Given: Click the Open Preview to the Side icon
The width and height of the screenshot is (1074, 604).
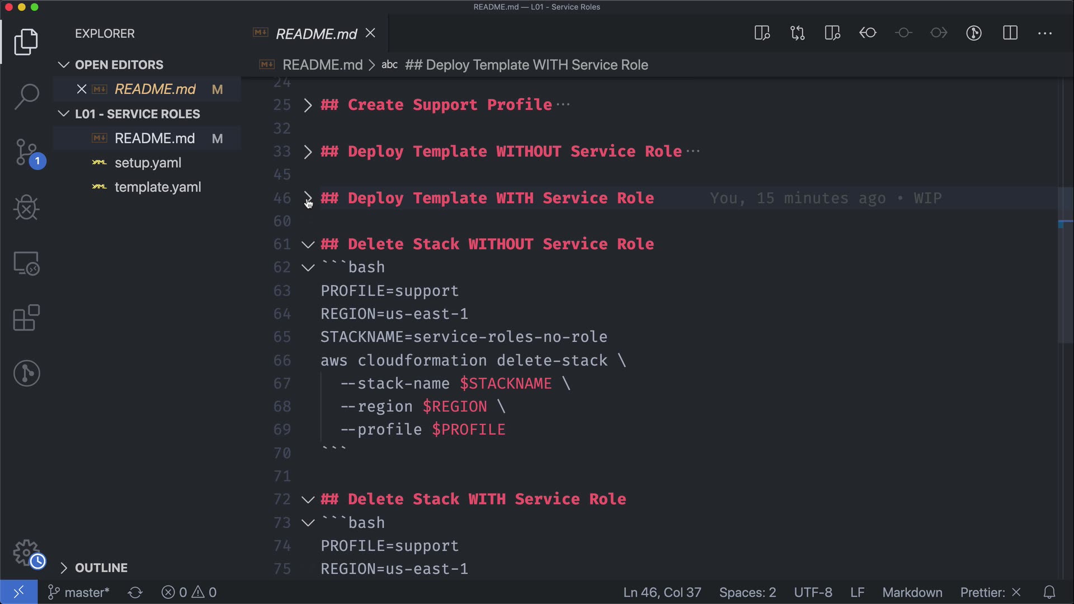Looking at the screenshot, I should click(762, 34).
